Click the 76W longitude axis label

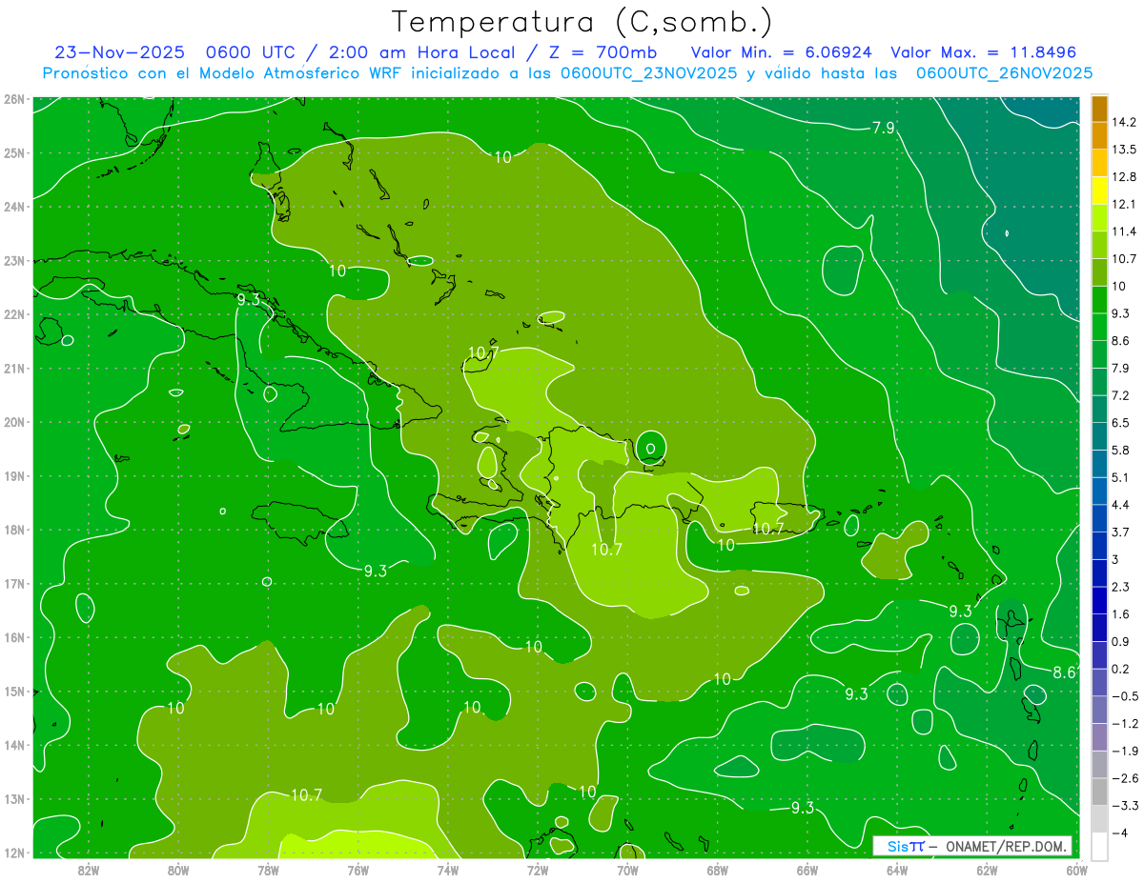(x=357, y=870)
